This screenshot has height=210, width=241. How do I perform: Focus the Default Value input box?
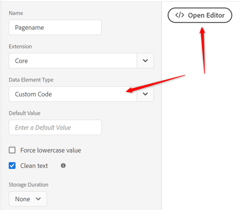55,127
